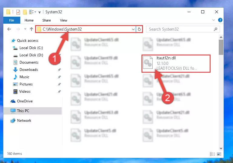233x163 pixels.
Task: Maximize the System32 window
Action: pyautogui.click(x=203, y=12)
